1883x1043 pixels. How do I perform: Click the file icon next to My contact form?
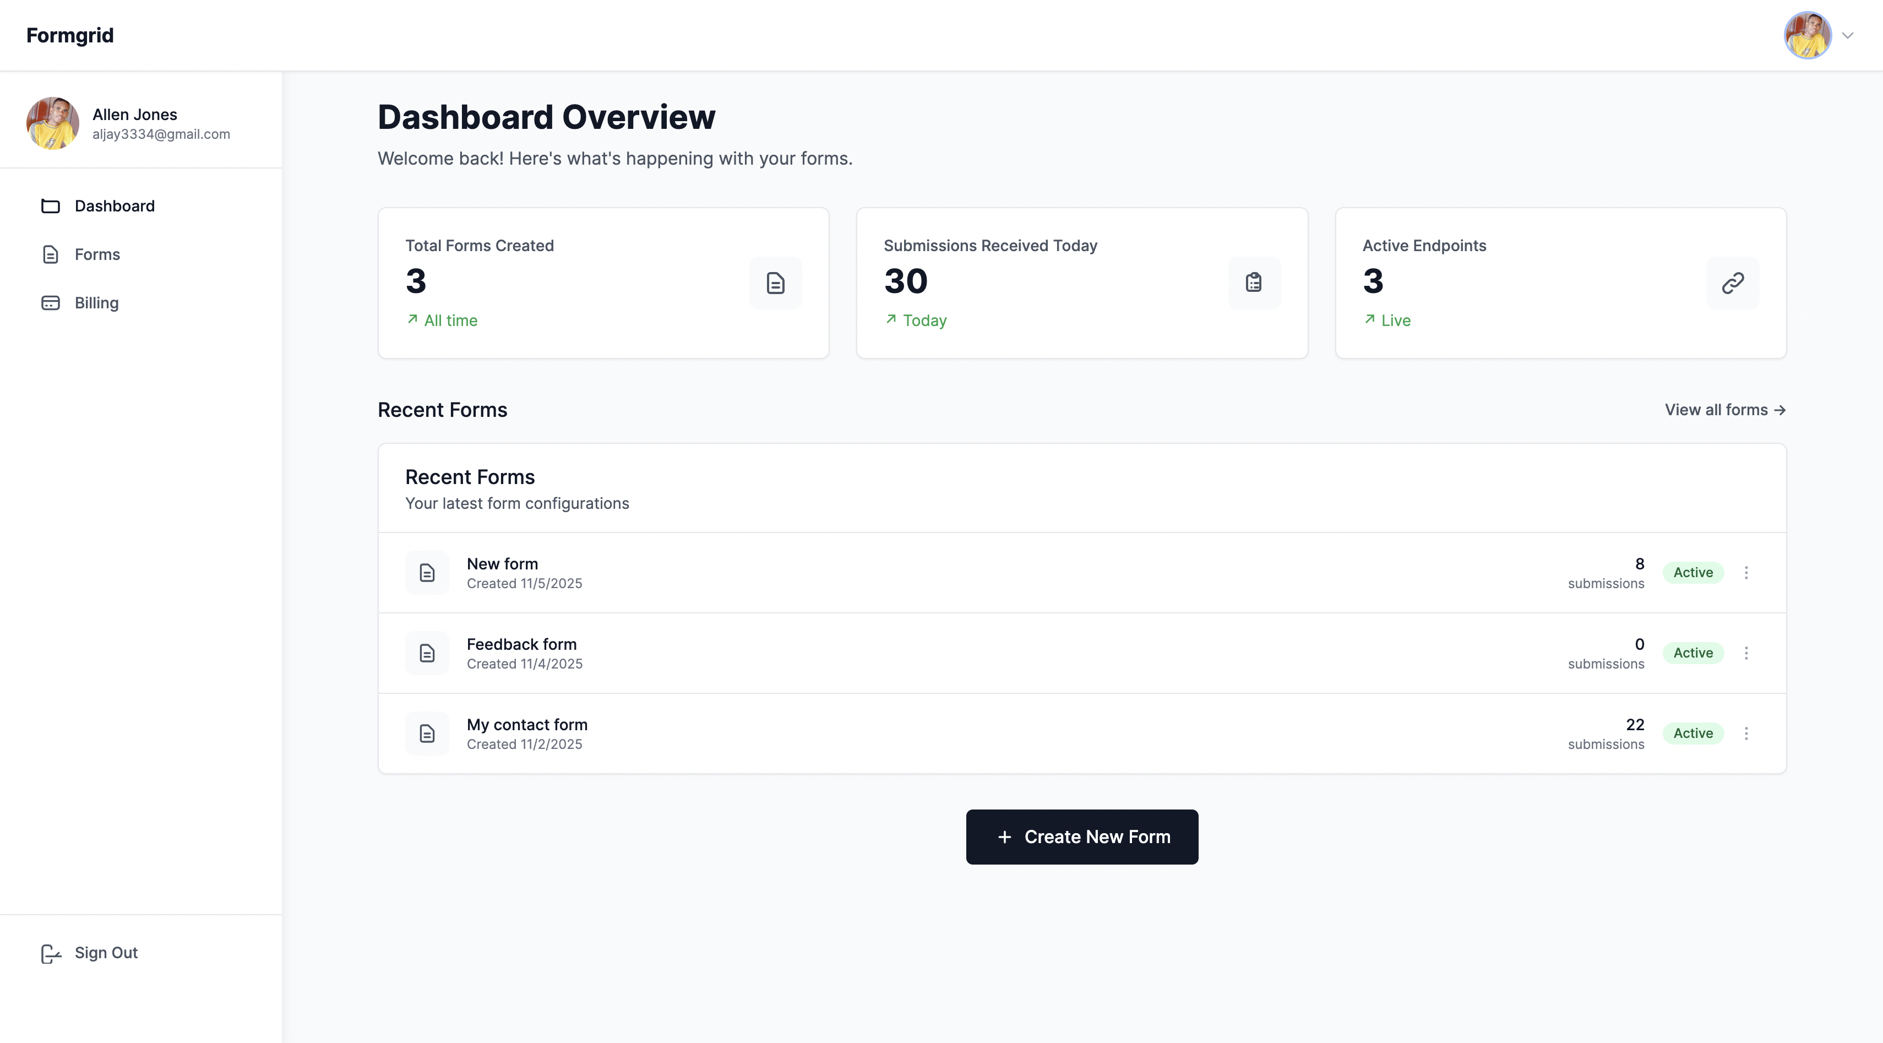(427, 733)
